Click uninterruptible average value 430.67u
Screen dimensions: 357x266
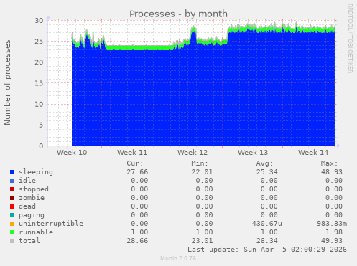[x=267, y=224]
